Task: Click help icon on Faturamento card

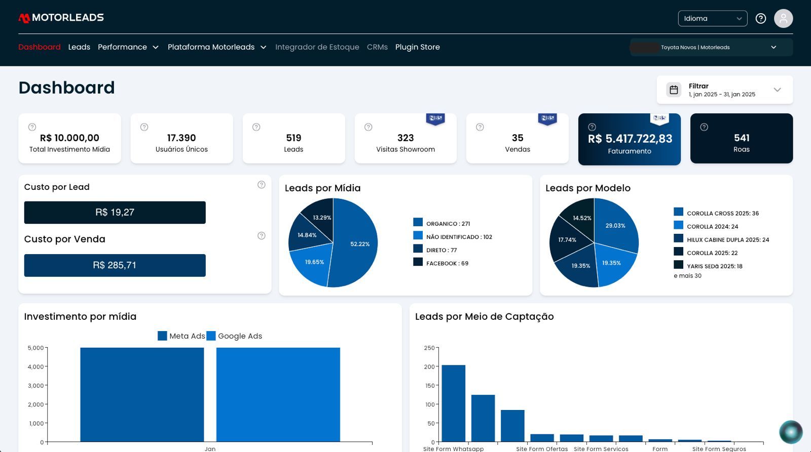Action: (592, 127)
